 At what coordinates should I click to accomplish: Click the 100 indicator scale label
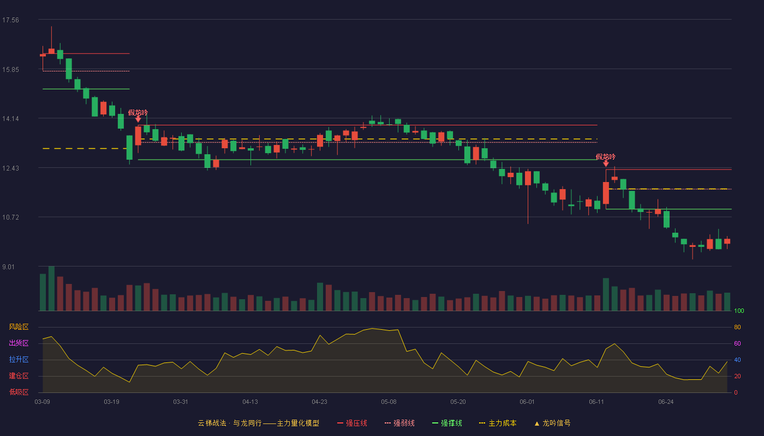[x=739, y=311]
